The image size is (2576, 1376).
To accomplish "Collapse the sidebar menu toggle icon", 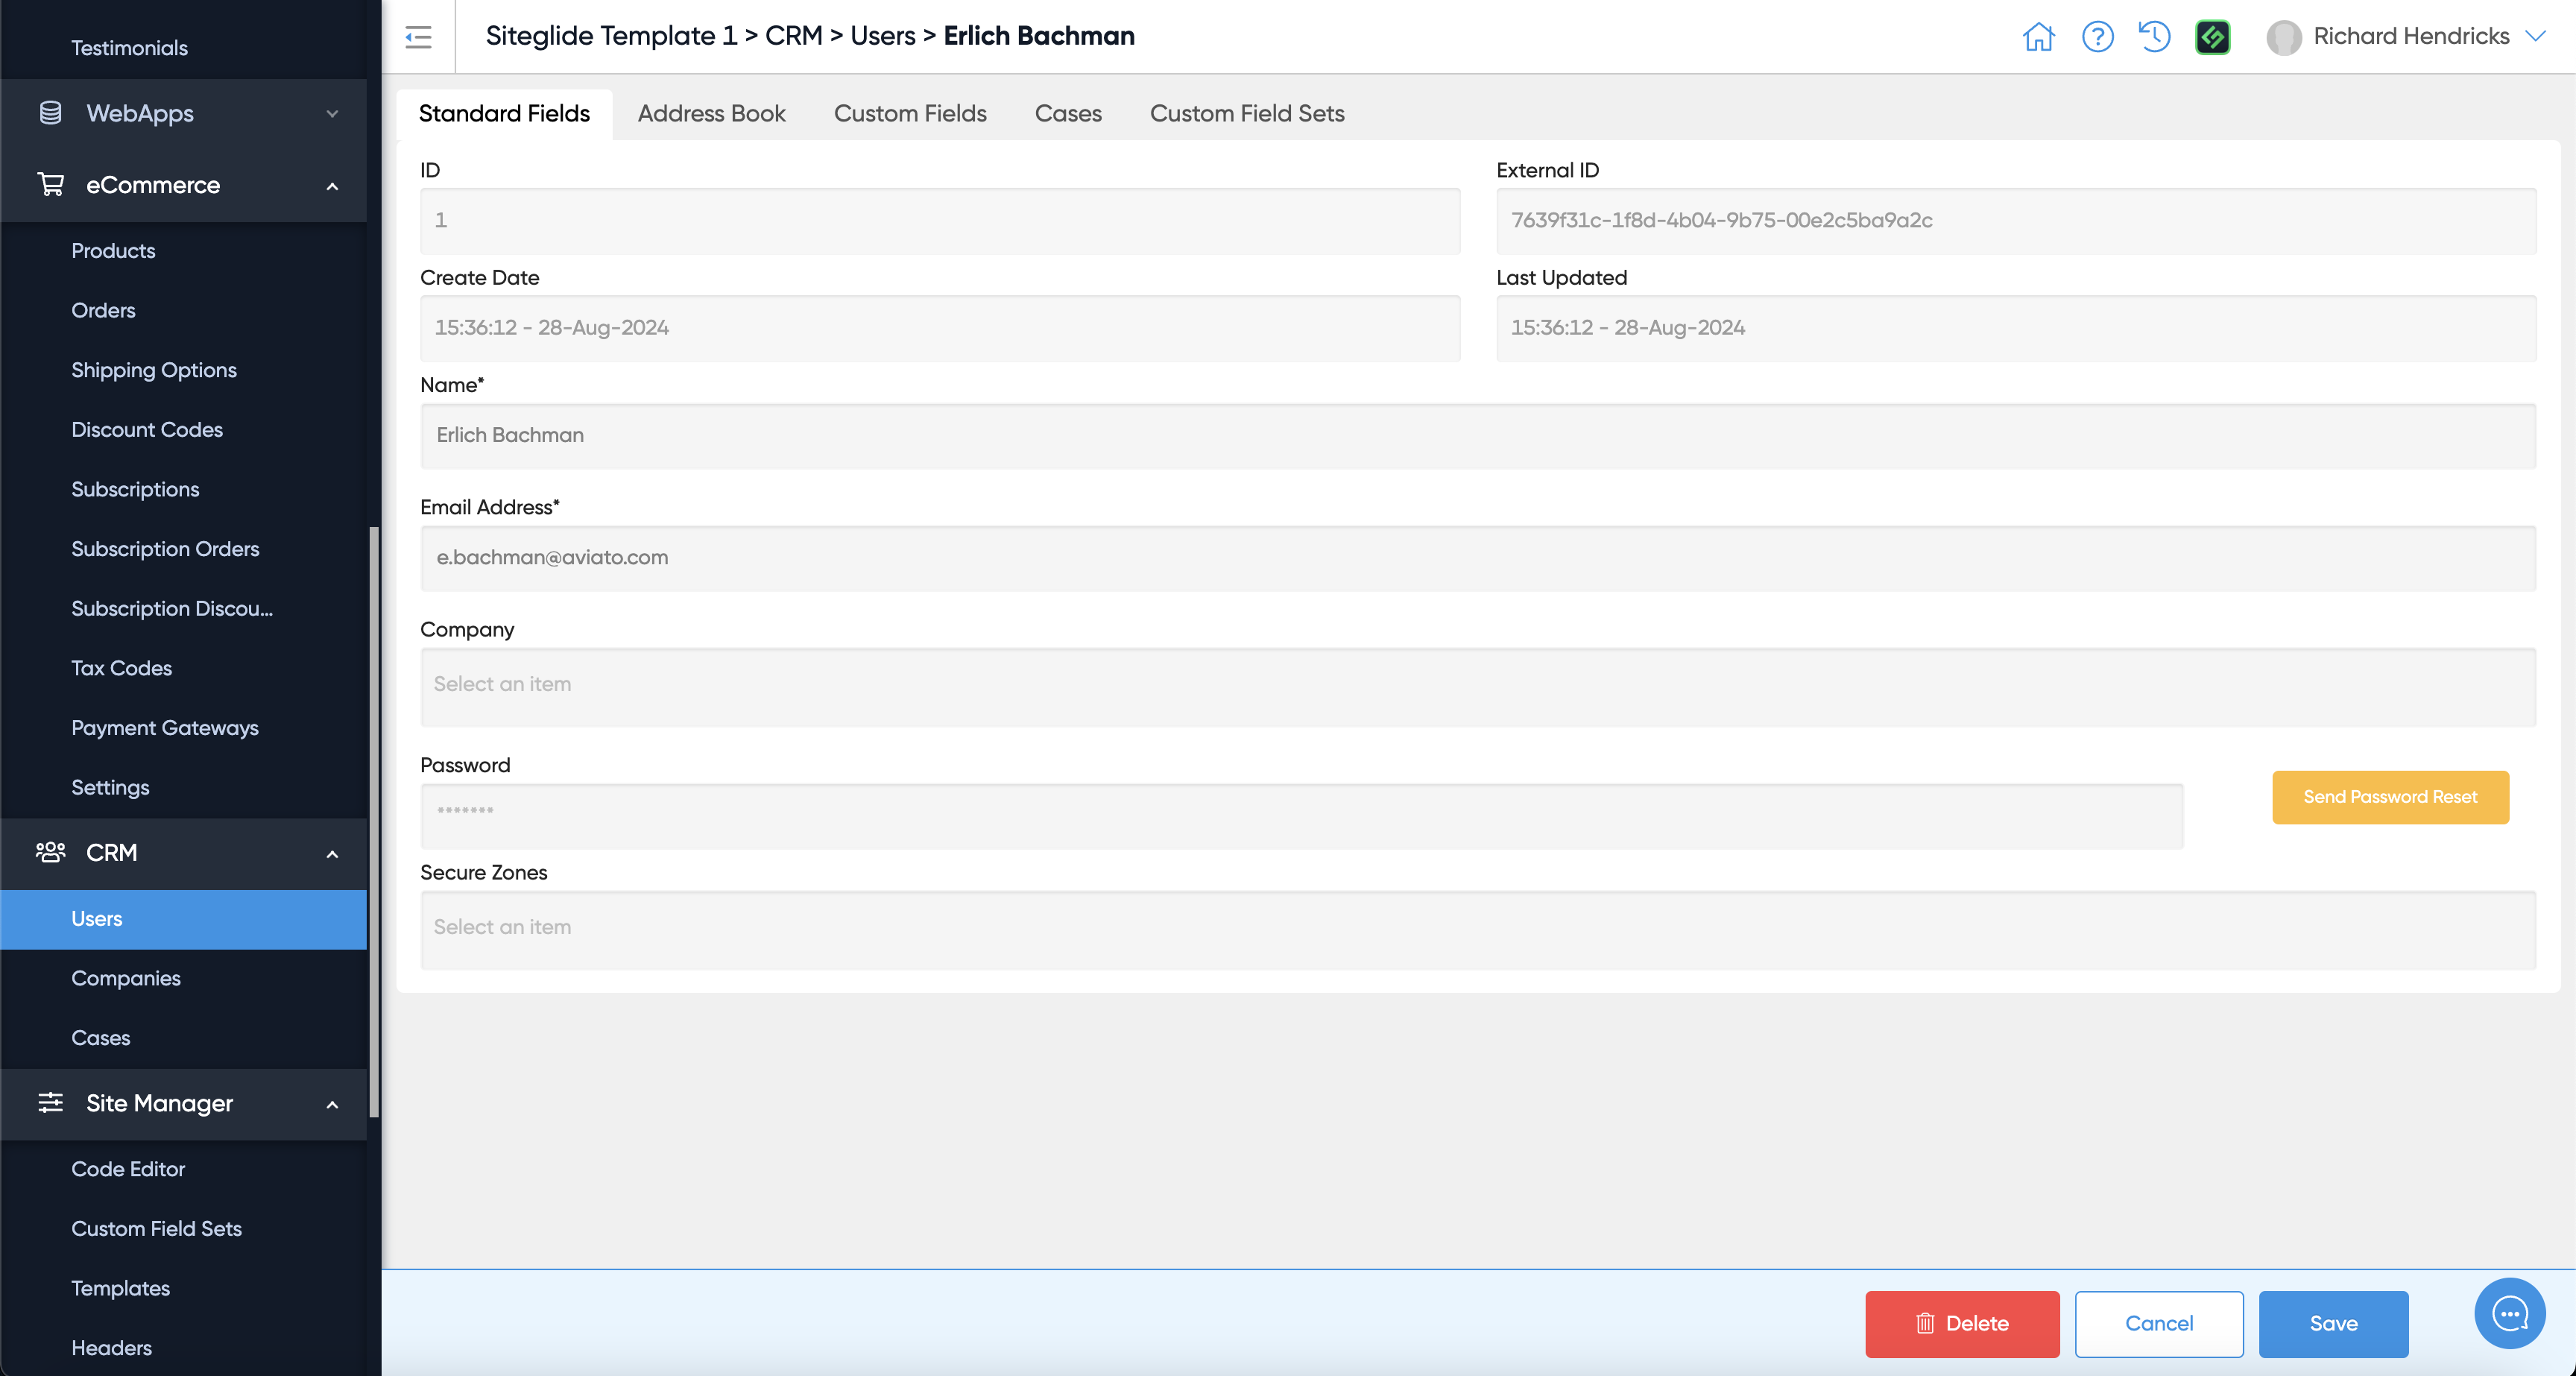I will pyautogui.click(x=418, y=37).
